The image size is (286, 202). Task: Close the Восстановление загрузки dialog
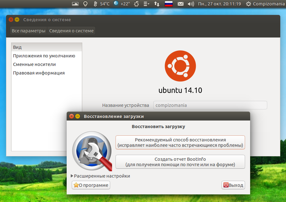click(71, 116)
